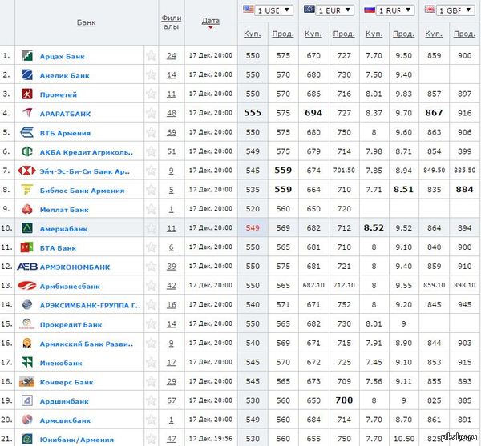Sort the table by the Банк column header
The width and height of the screenshot is (481, 446).
coord(86,22)
